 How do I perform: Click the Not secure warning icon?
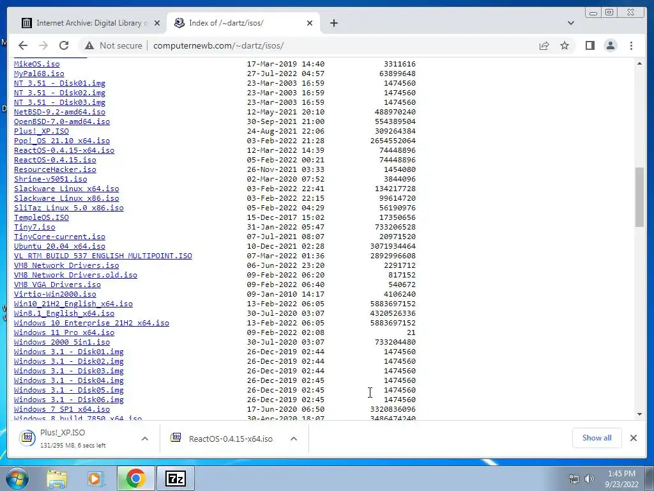coord(89,45)
